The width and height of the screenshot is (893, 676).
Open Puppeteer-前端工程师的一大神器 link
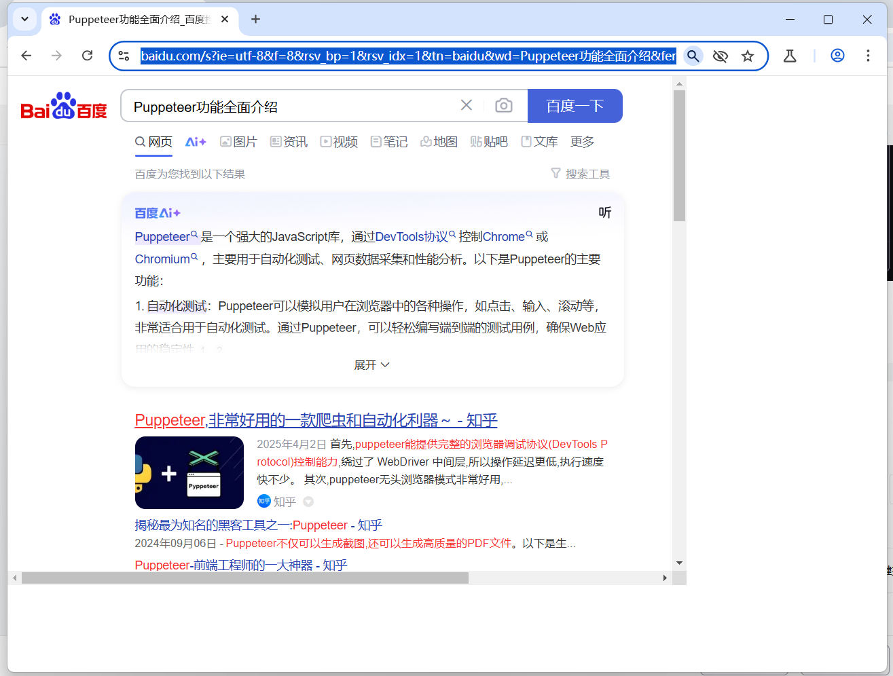point(241,565)
